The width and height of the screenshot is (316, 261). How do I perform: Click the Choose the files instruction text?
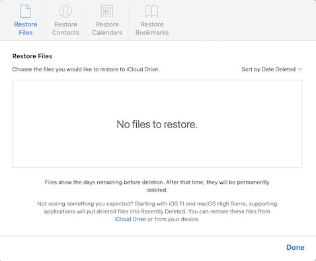click(86, 69)
